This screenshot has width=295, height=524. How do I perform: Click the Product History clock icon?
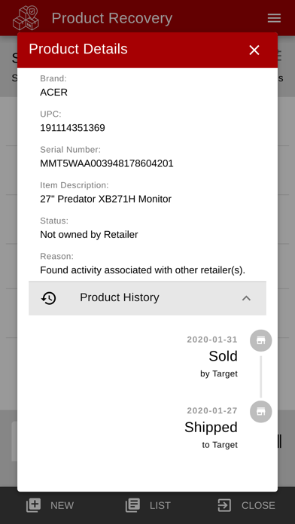49,298
